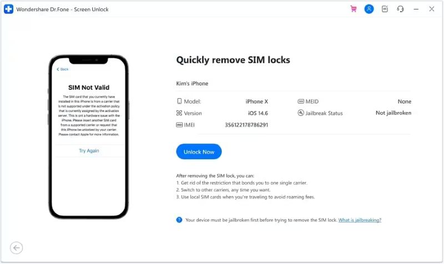Image resolution: width=444 pixels, height=264 pixels.
Task: Click the Jailbreak Status icon
Action: click(301, 113)
